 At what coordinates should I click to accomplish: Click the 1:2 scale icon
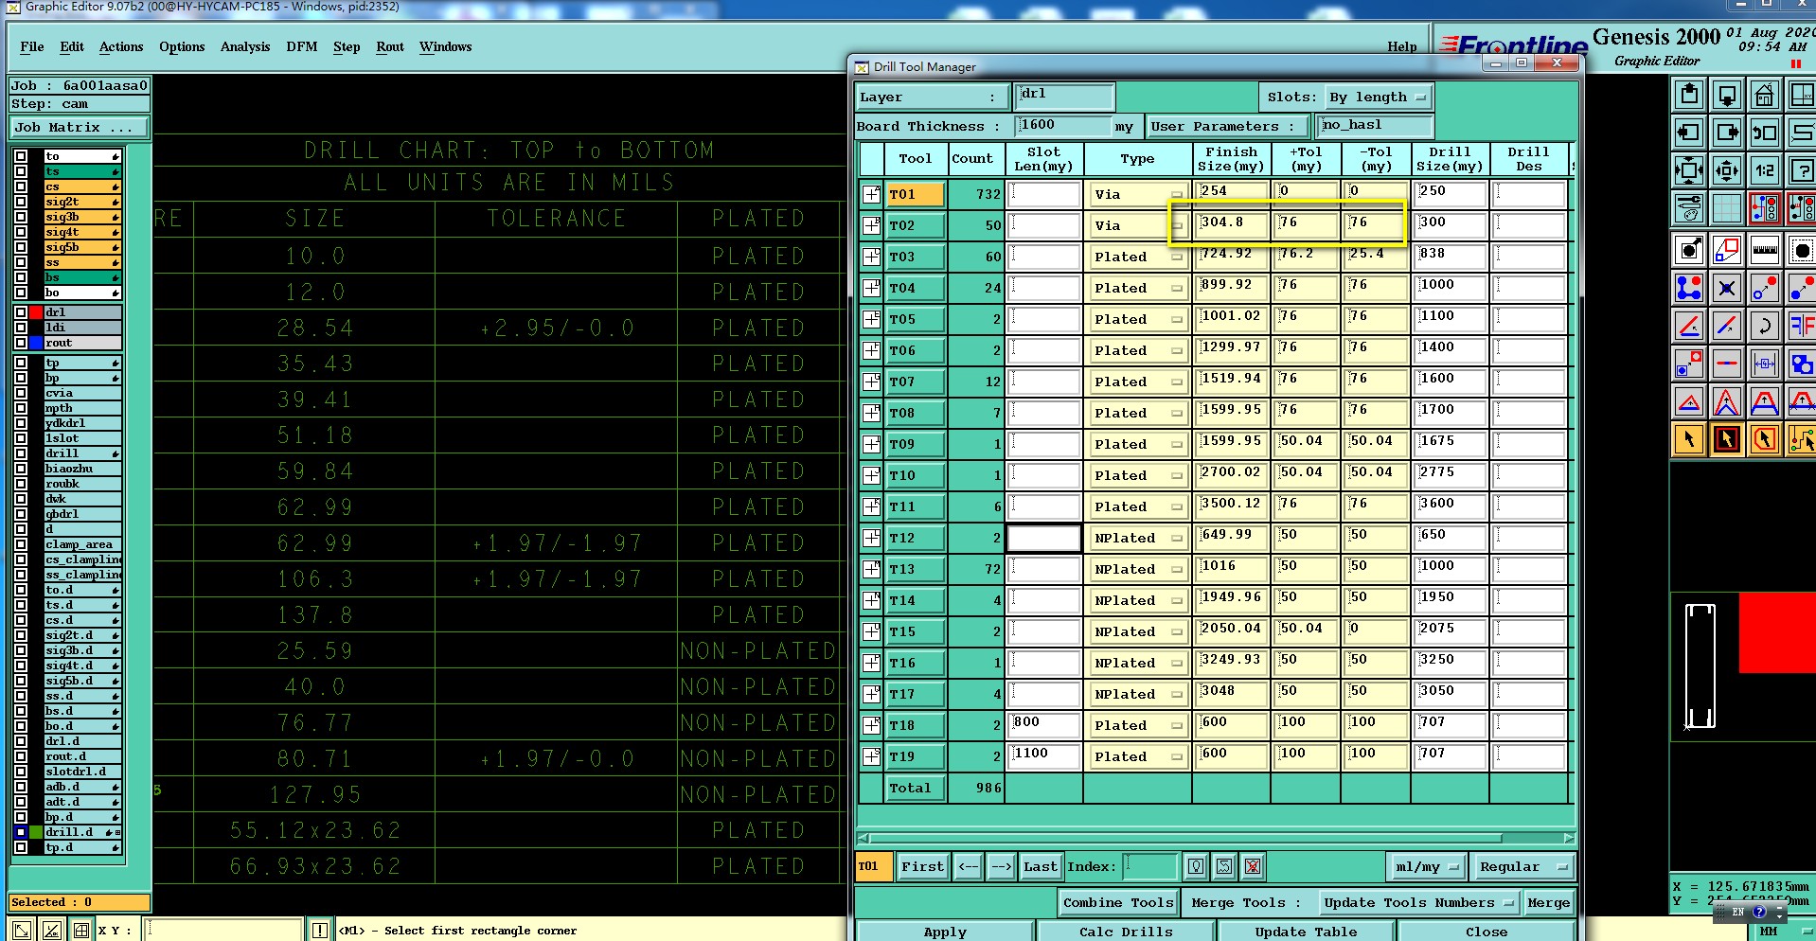point(1764,171)
